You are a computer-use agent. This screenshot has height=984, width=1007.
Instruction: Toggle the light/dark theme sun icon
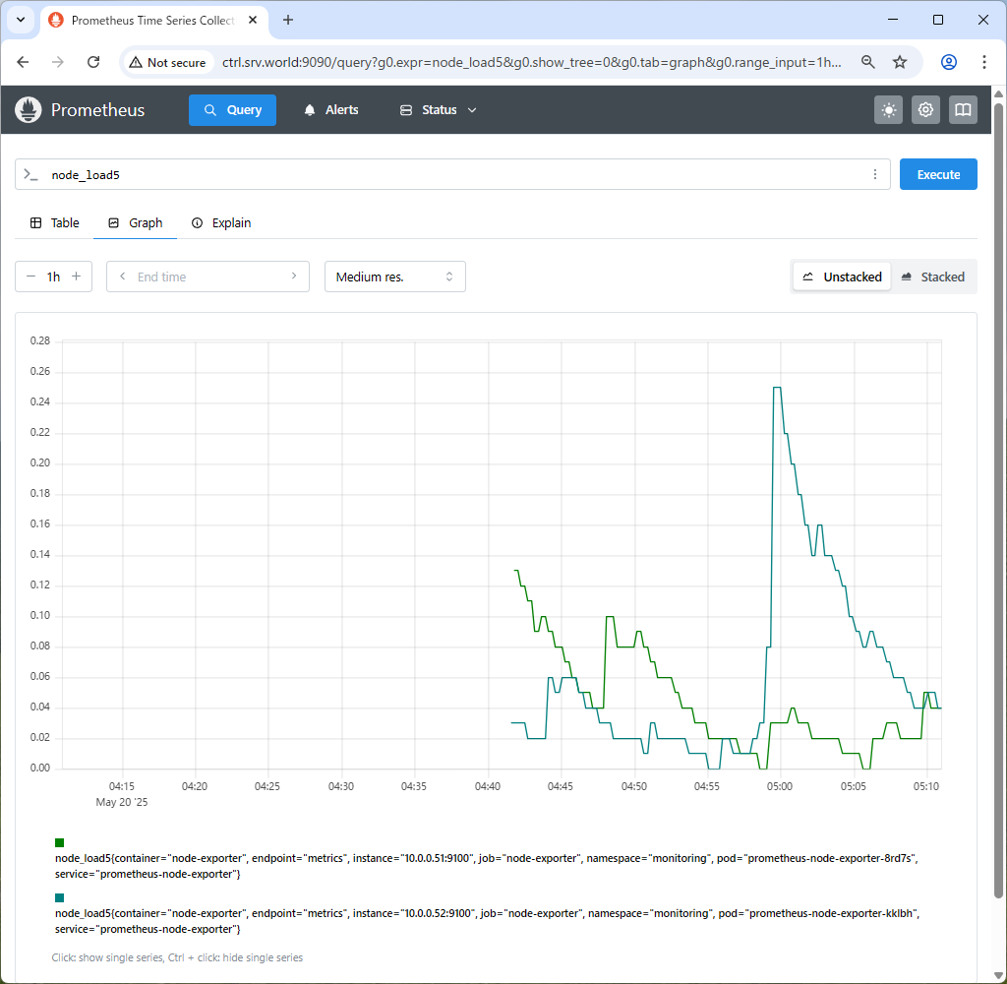[888, 110]
